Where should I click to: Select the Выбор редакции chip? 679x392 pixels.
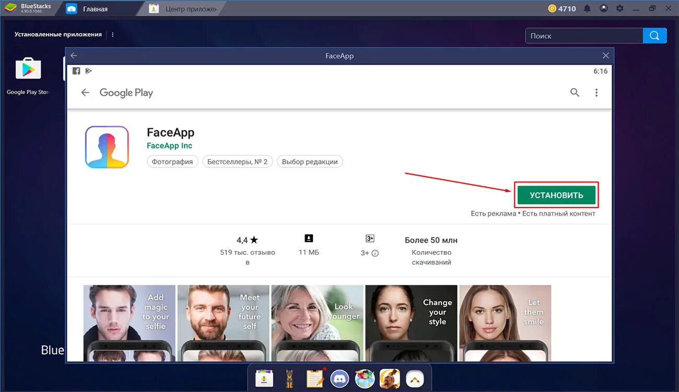coord(310,162)
